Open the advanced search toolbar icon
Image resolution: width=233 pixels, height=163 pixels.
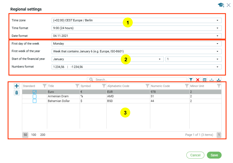(205, 80)
